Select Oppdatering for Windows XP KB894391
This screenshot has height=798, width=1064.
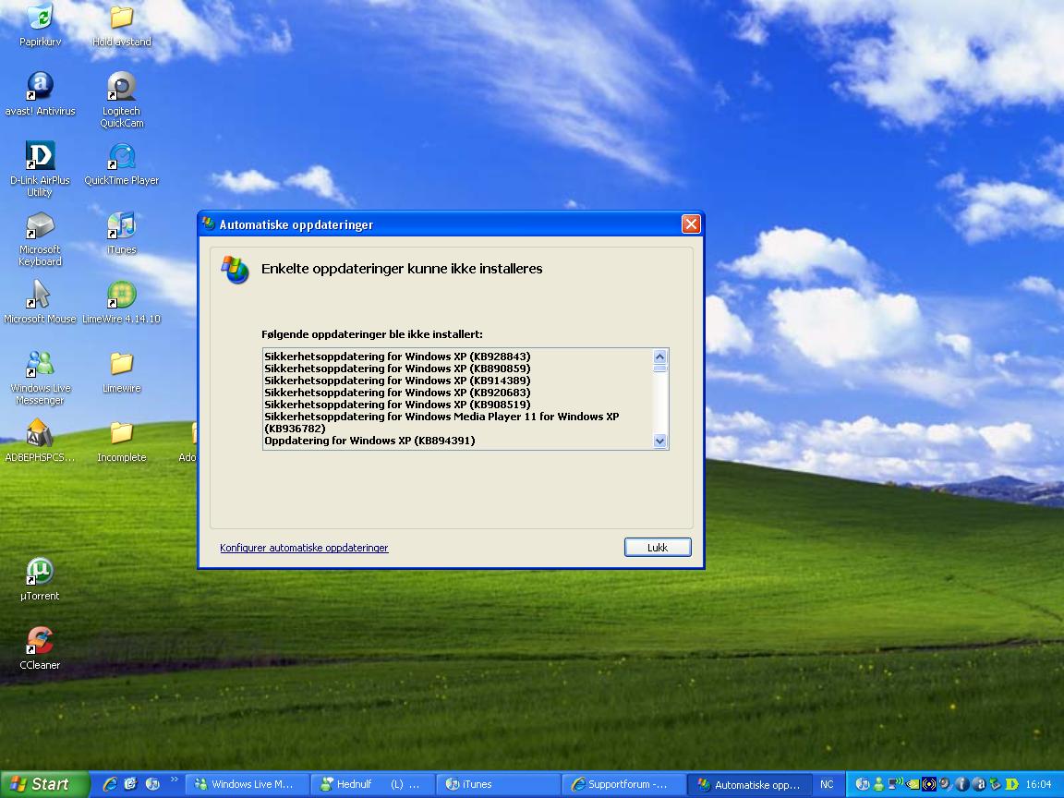[369, 441]
